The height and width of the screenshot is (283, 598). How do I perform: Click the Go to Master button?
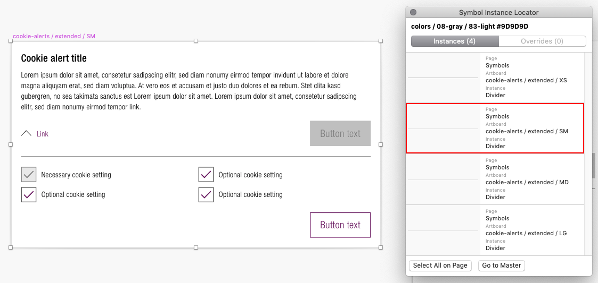(x=502, y=265)
